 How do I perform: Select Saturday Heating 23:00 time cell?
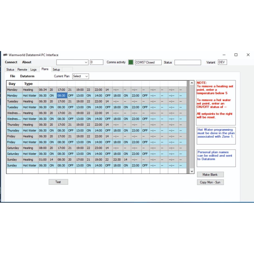[99, 148]
